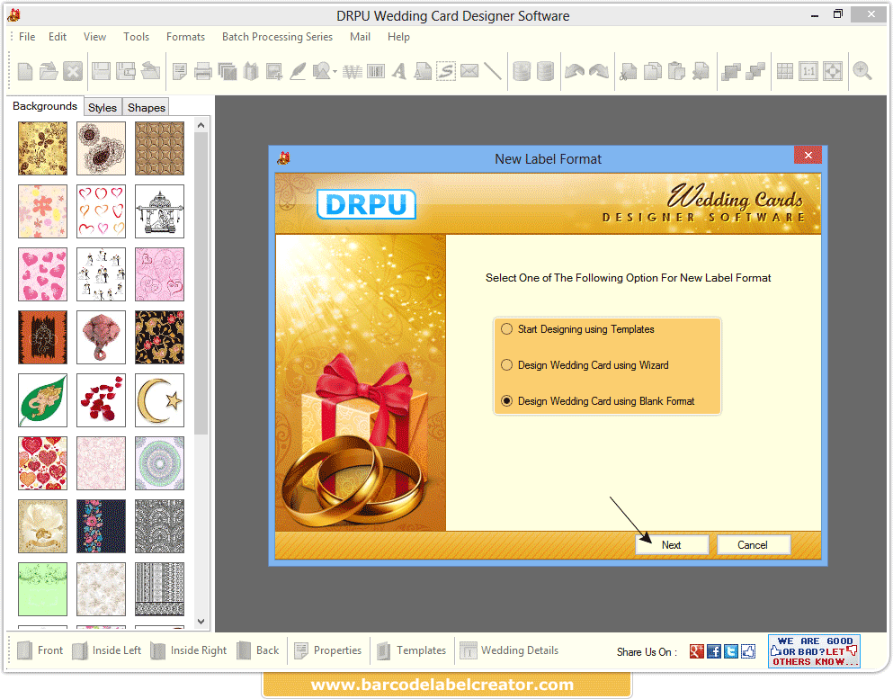
Task: Select Design Wedding Card using Wizard option
Action: click(x=585, y=365)
